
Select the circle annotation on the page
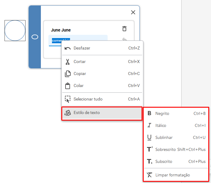(15, 31)
